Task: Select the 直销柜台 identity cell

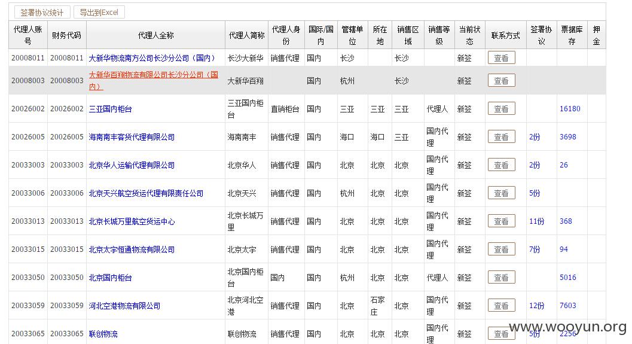Action: pos(285,109)
